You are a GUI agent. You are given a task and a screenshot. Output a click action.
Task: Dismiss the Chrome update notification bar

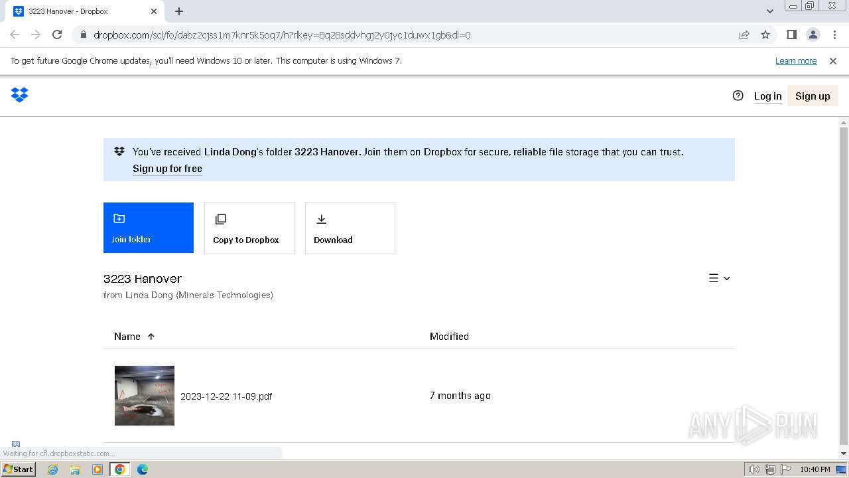(x=833, y=61)
